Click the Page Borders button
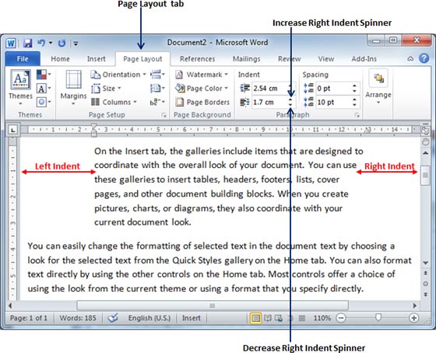The image size is (436, 353). click(202, 102)
